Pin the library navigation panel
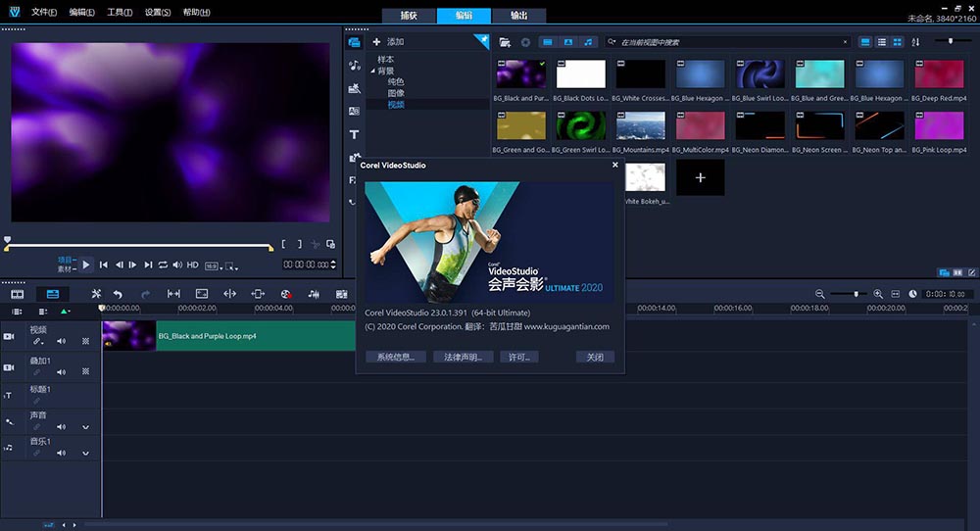This screenshot has height=531, width=980. [481, 41]
